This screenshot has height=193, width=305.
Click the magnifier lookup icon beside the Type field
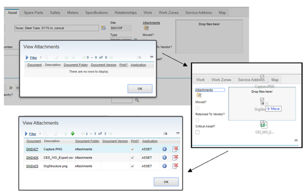tap(135, 39)
